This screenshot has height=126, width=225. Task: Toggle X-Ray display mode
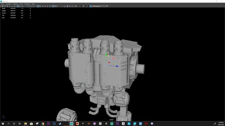click(x=67, y=6)
